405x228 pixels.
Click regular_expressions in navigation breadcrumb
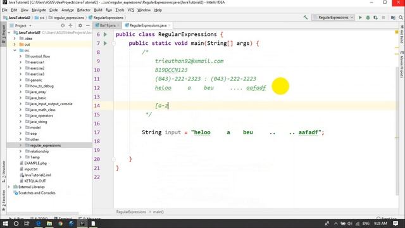click(66, 18)
